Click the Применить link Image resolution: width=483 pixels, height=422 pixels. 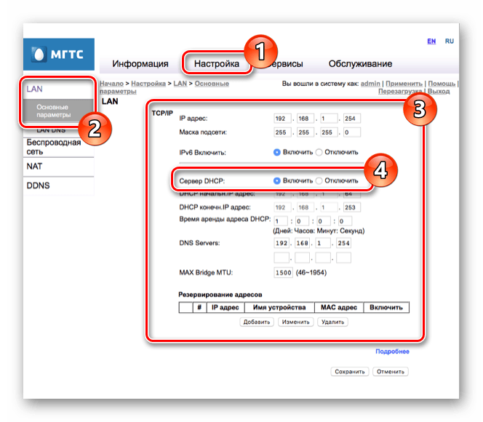[x=404, y=84]
